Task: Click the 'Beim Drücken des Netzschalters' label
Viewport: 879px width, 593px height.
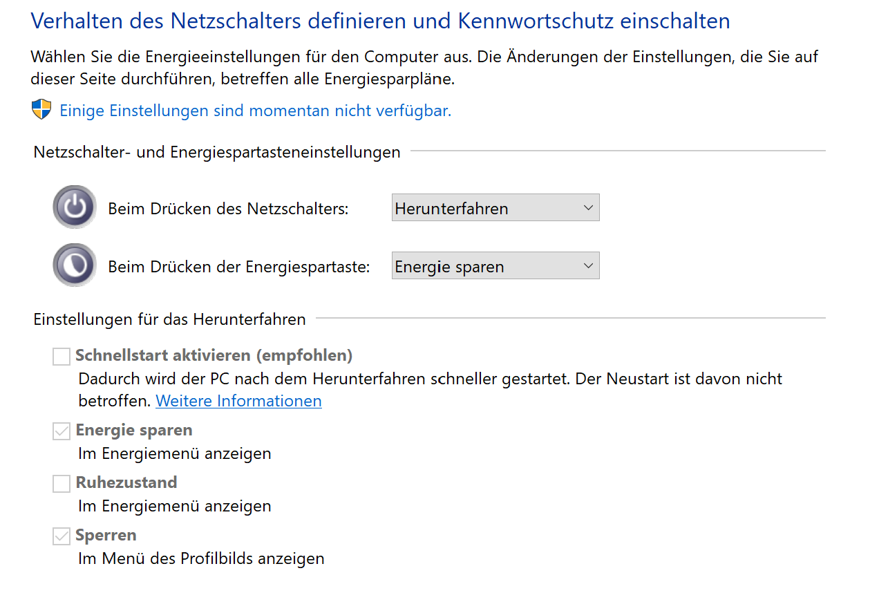Action: tap(228, 209)
